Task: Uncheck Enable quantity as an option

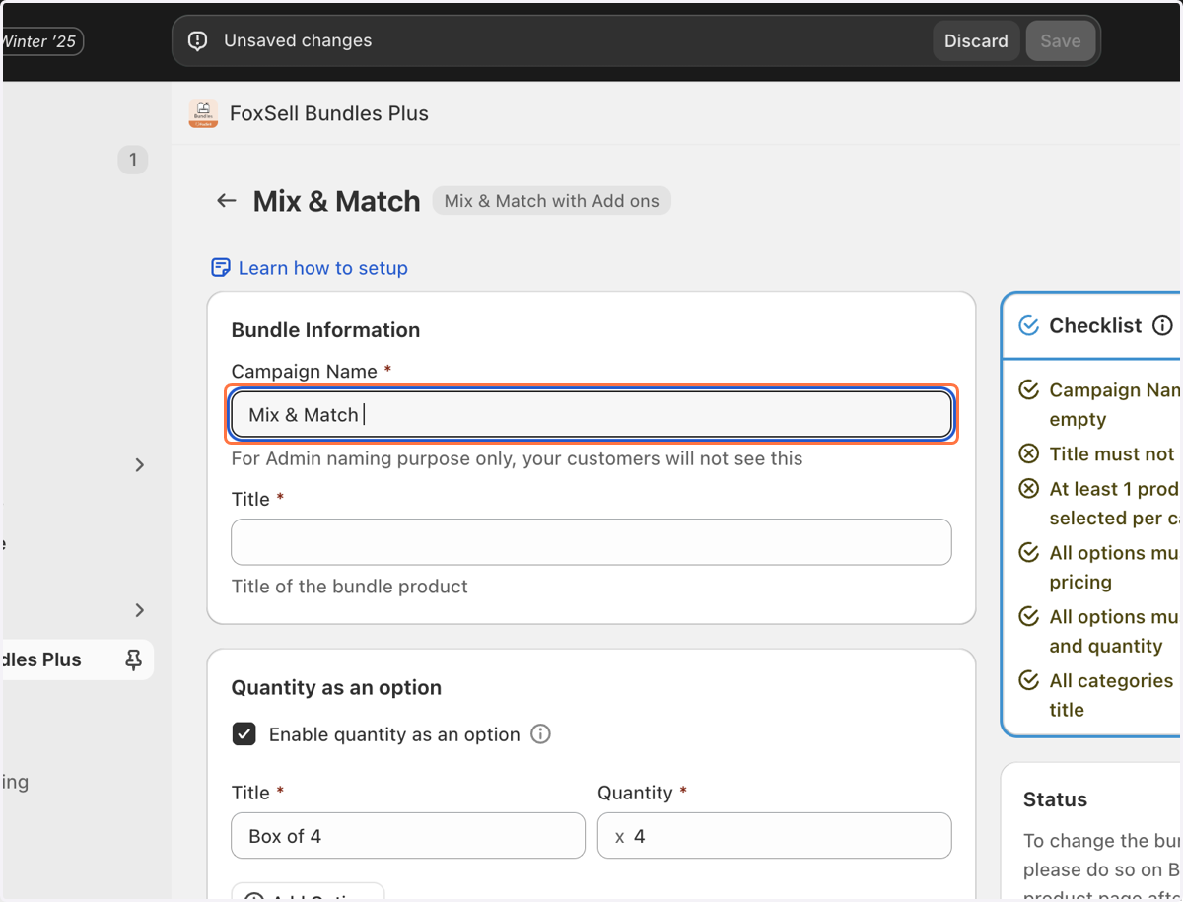Action: tap(244, 734)
